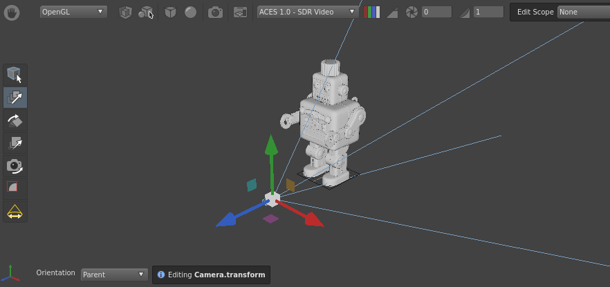
Task: Click the axis gnomon in bottom-left corner
Action: (10, 273)
